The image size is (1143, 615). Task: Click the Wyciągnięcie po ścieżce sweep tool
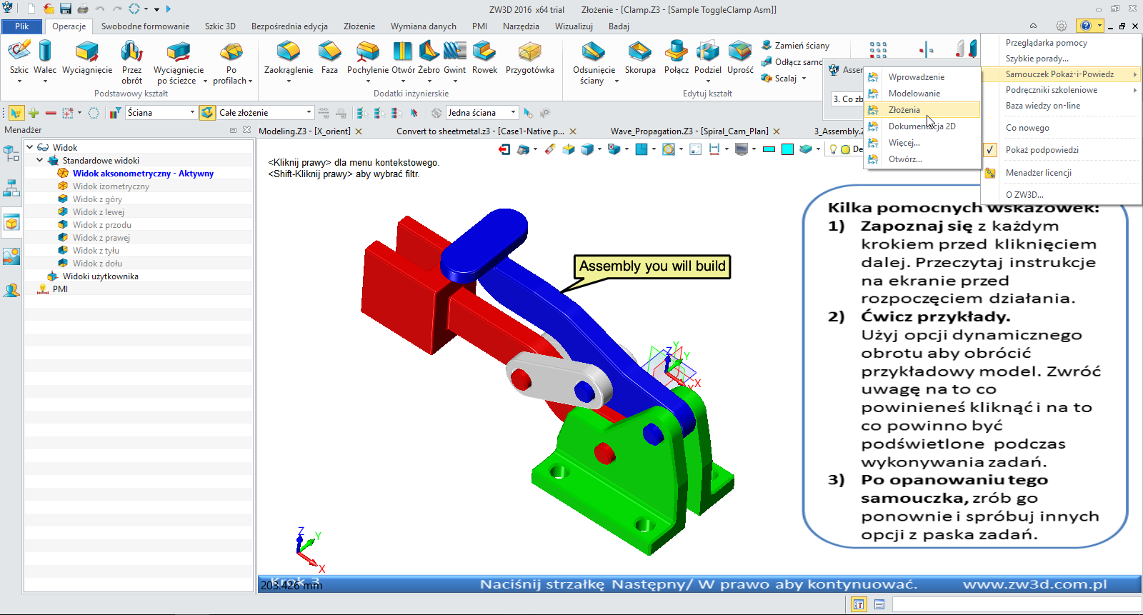tap(179, 62)
